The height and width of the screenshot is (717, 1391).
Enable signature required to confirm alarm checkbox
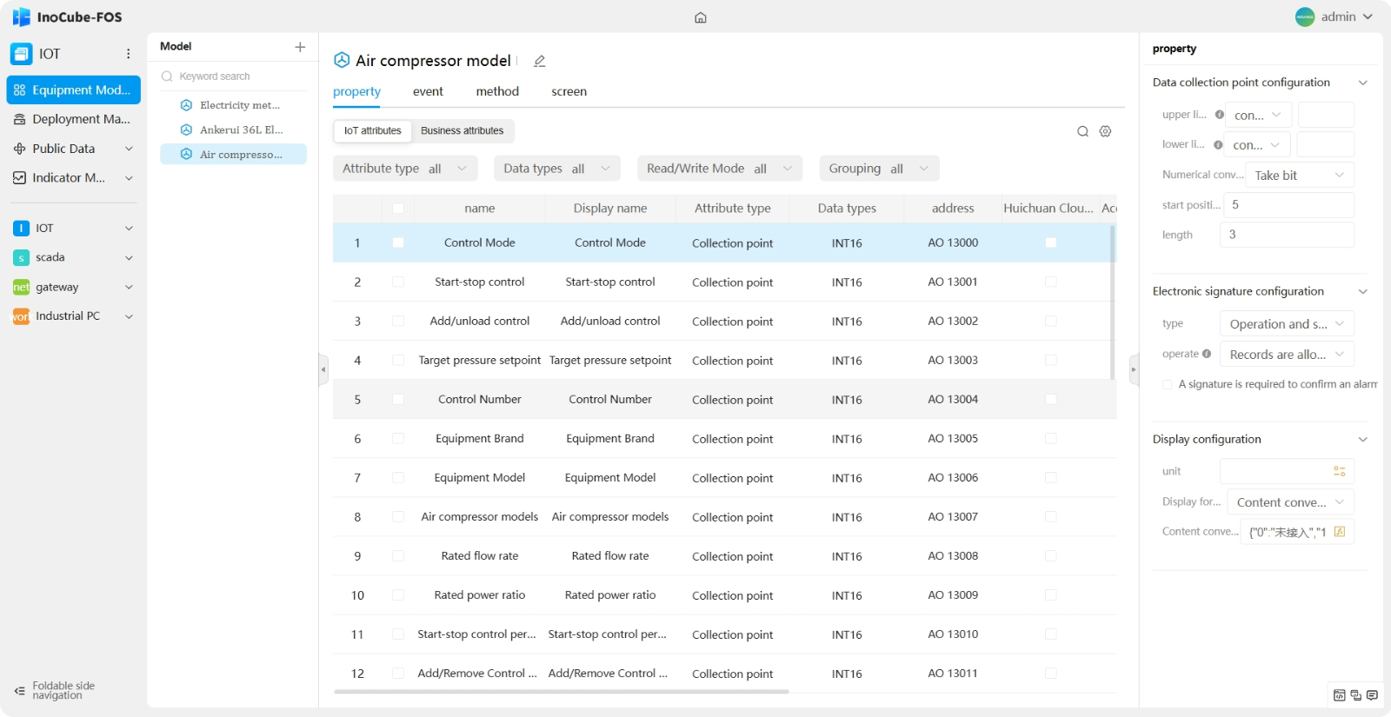(x=1167, y=384)
